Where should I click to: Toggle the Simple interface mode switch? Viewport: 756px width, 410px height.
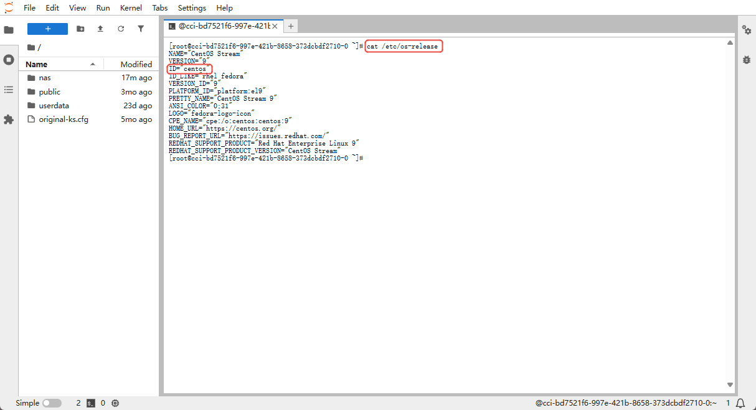tap(52, 403)
